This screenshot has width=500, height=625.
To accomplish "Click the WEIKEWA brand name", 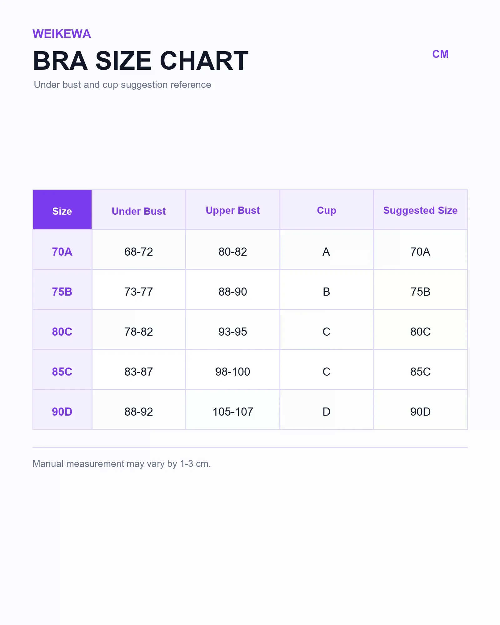I will (62, 34).
